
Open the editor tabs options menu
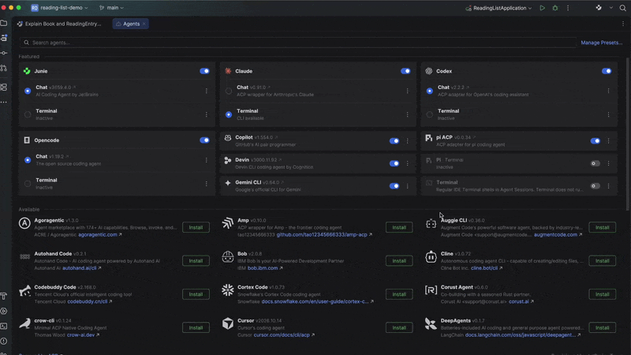click(x=623, y=24)
